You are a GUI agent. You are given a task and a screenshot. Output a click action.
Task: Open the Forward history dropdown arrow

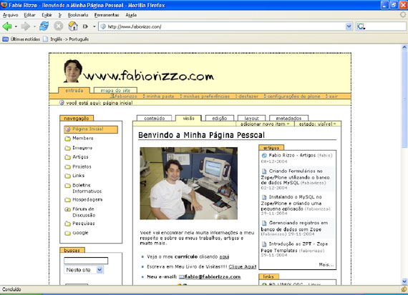pos(34,26)
